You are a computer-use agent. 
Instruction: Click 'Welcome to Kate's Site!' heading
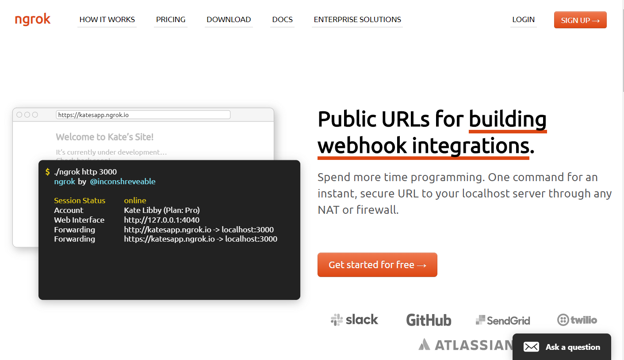tap(105, 137)
